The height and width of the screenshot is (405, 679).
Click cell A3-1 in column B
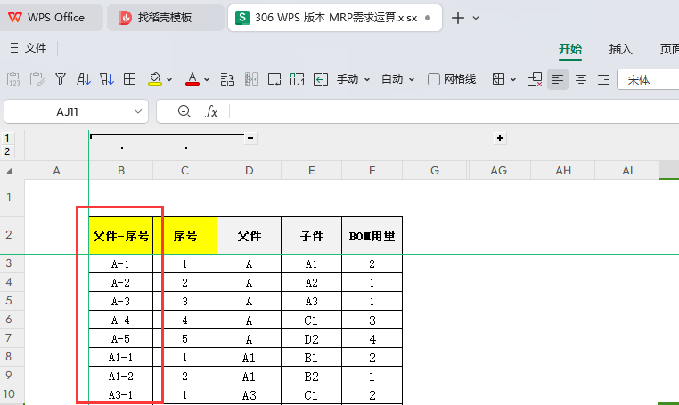click(x=121, y=394)
